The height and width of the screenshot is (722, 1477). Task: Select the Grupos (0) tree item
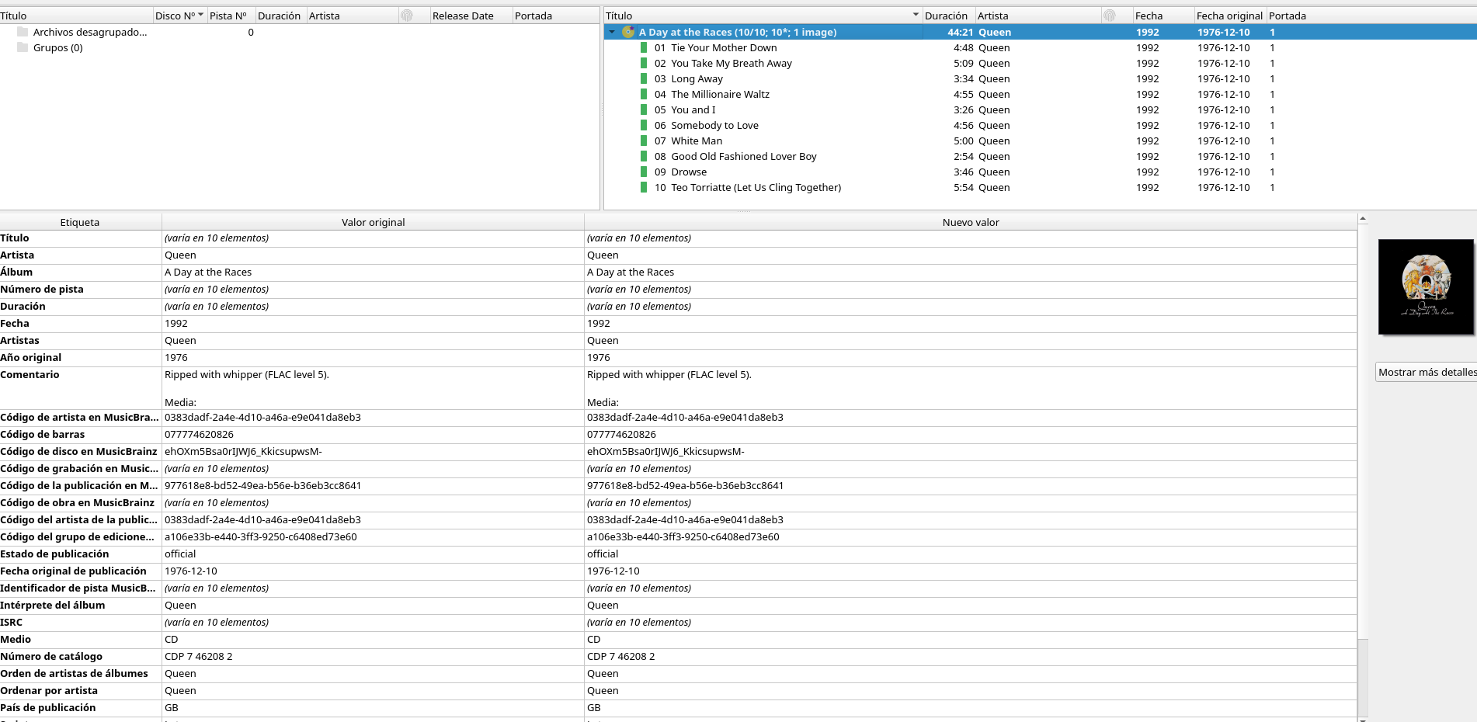pyautogui.click(x=58, y=47)
